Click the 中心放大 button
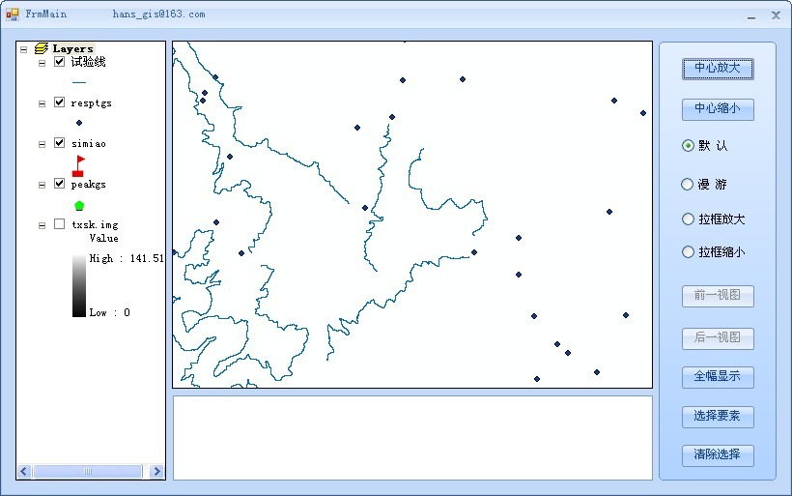 718,69
